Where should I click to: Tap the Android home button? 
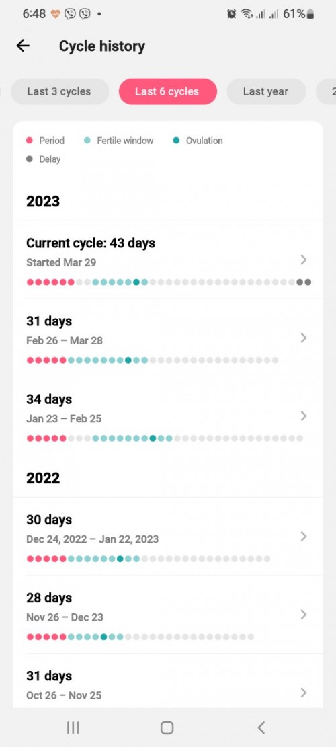[x=167, y=728]
